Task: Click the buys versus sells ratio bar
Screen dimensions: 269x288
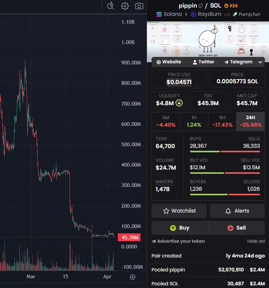Action: point(225,152)
